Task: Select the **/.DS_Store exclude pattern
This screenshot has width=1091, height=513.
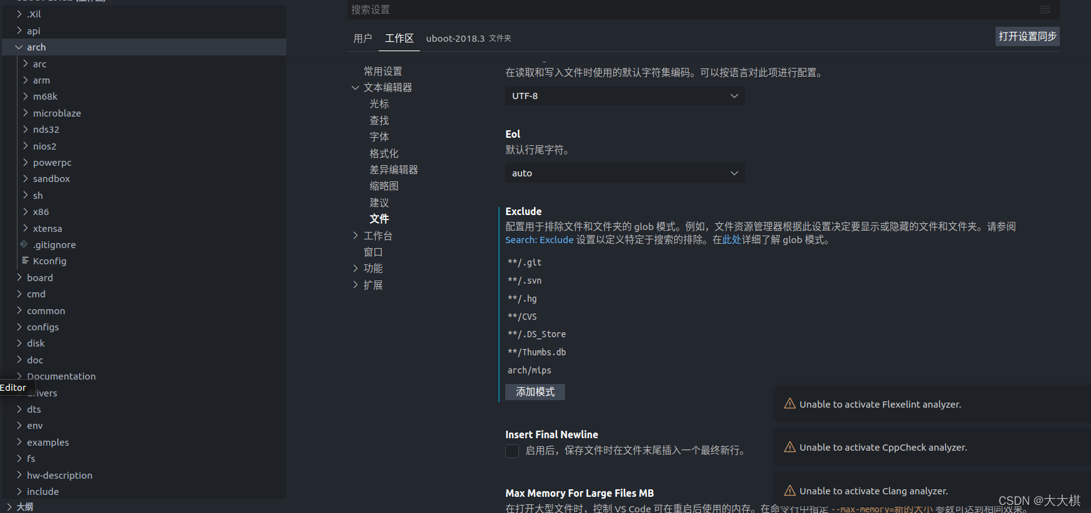Action: click(x=536, y=334)
